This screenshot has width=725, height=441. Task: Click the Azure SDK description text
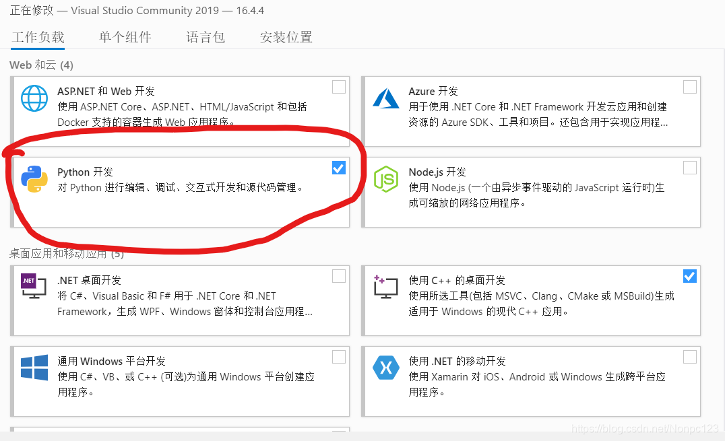(x=538, y=114)
